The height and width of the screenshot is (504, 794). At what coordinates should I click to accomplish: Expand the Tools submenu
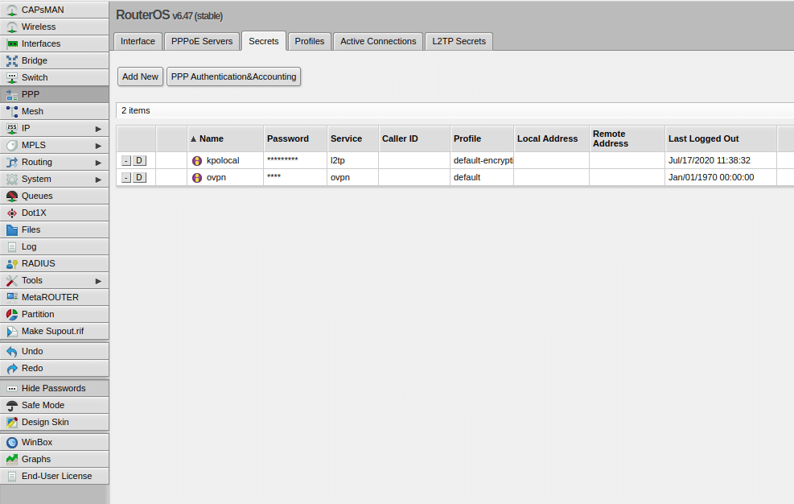click(x=31, y=280)
